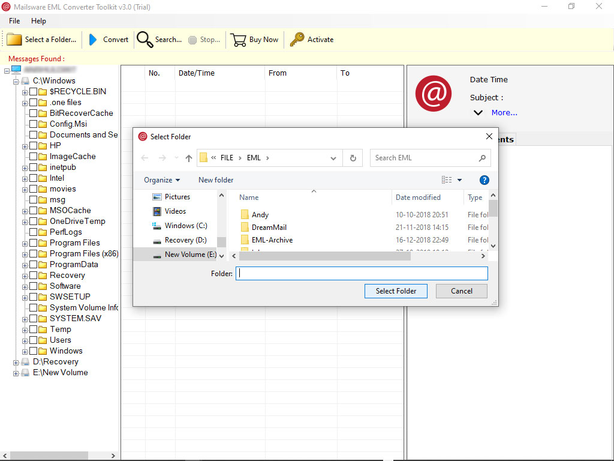
Task: Click the red @ logo in preview pane
Action: tap(434, 94)
